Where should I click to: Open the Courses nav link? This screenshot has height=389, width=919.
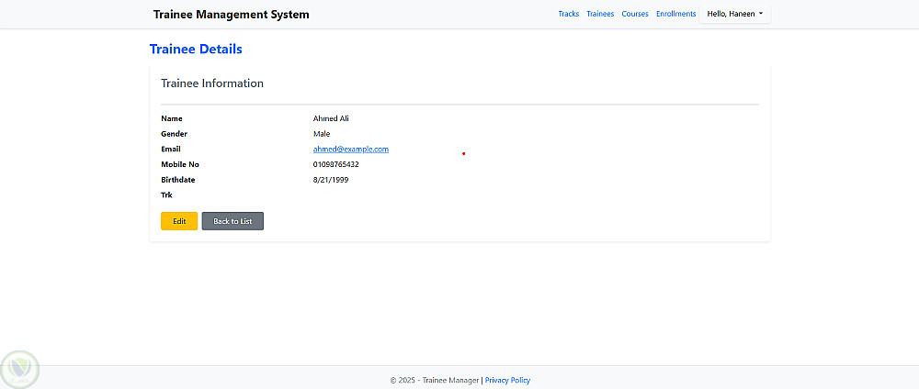point(635,14)
